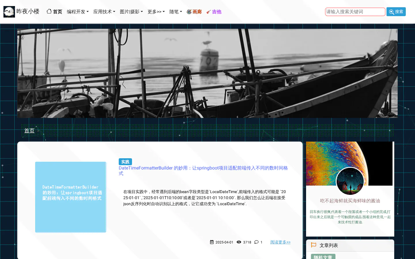Expand the 随笔 dropdown menu
The image size is (415, 259).
pyautogui.click(x=176, y=12)
